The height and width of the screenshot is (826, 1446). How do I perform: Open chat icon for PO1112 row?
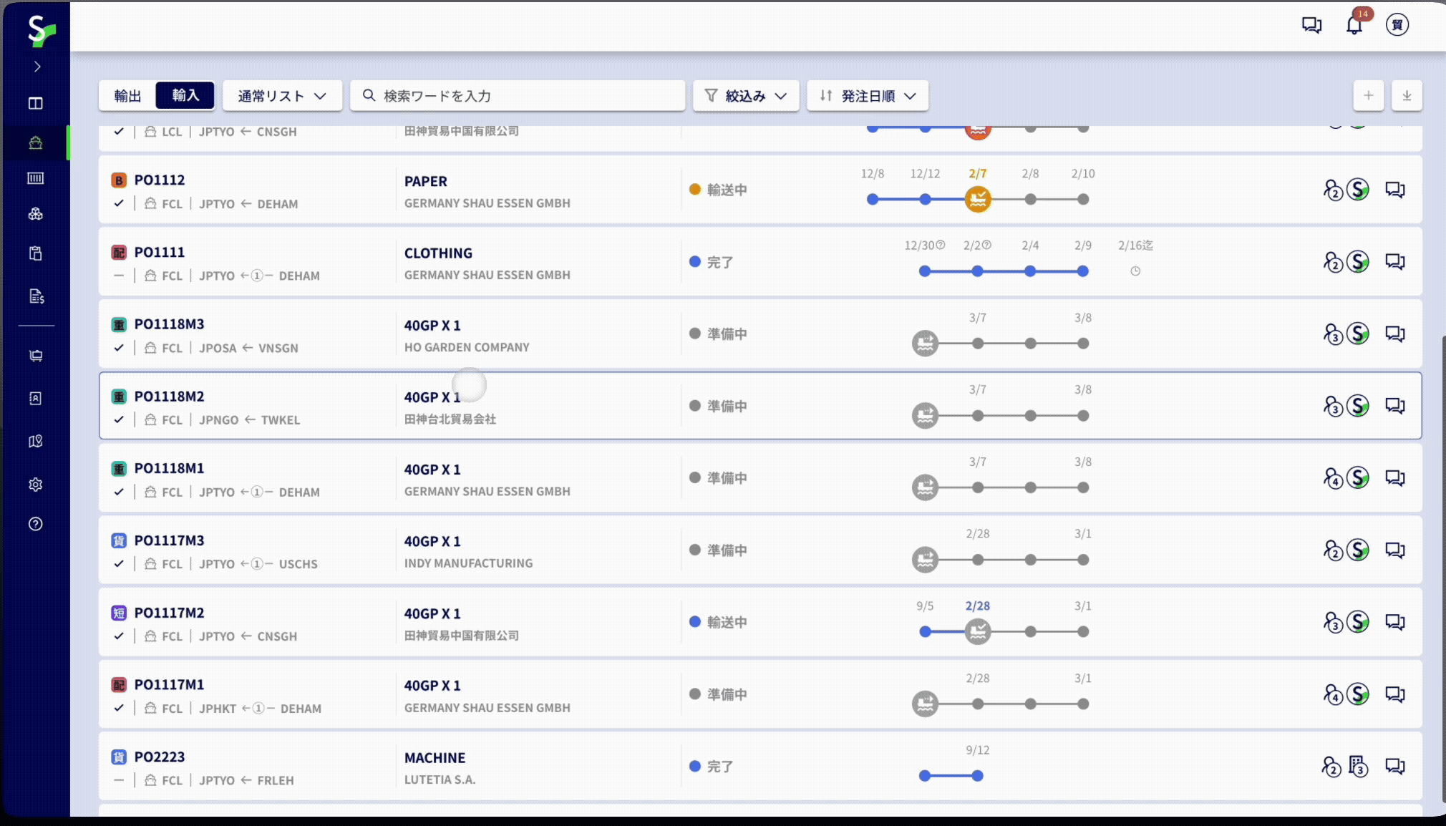(1394, 190)
